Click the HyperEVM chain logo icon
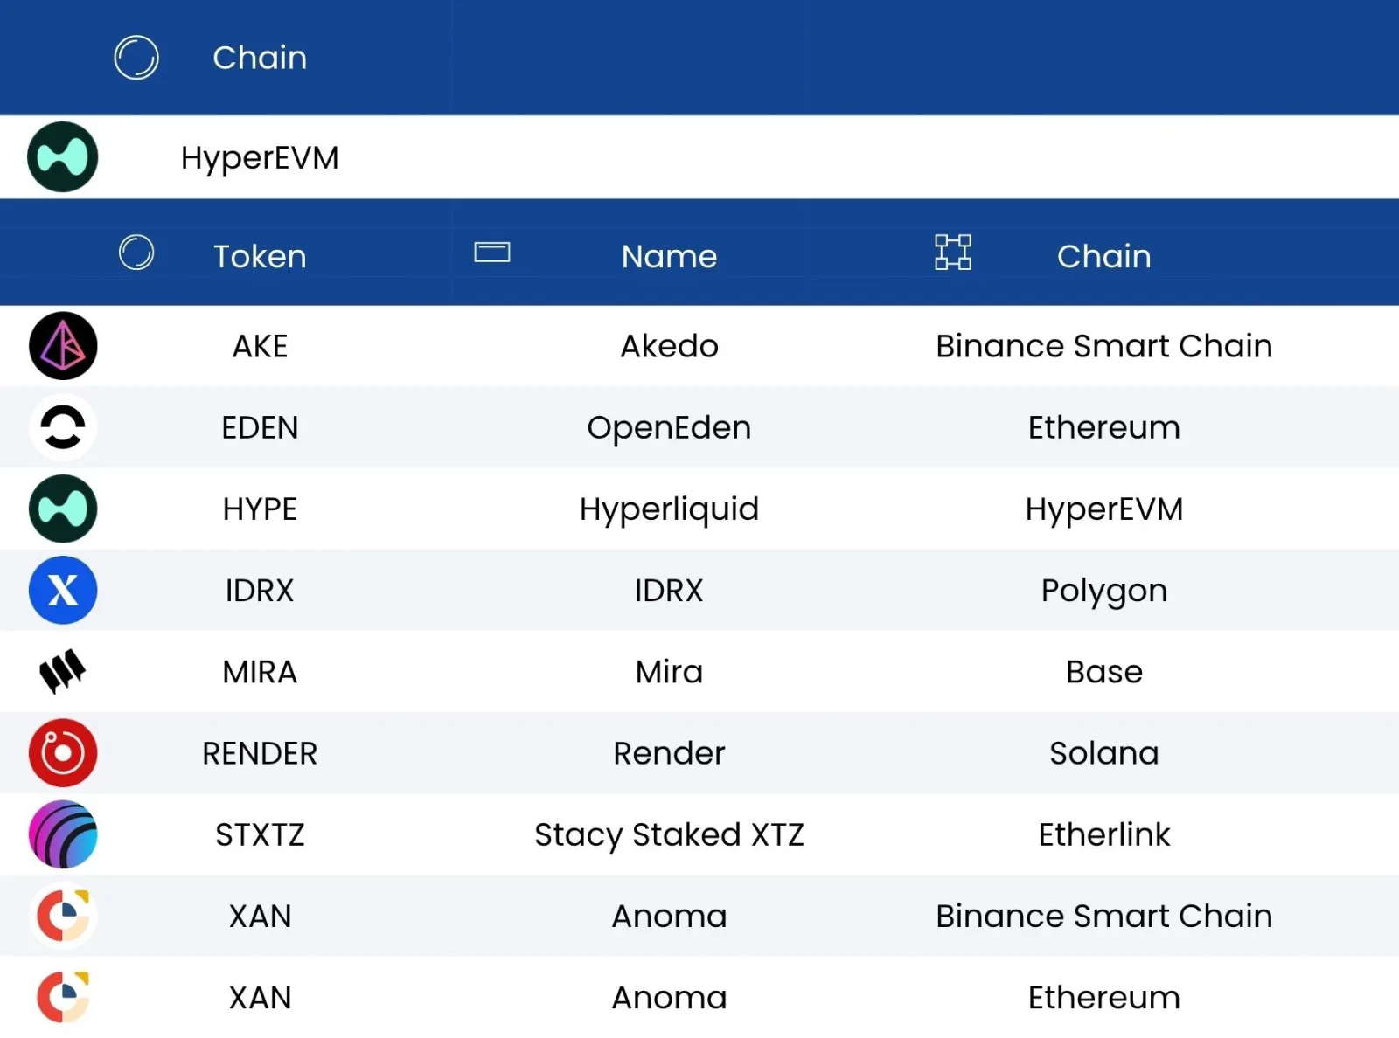 point(63,157)
